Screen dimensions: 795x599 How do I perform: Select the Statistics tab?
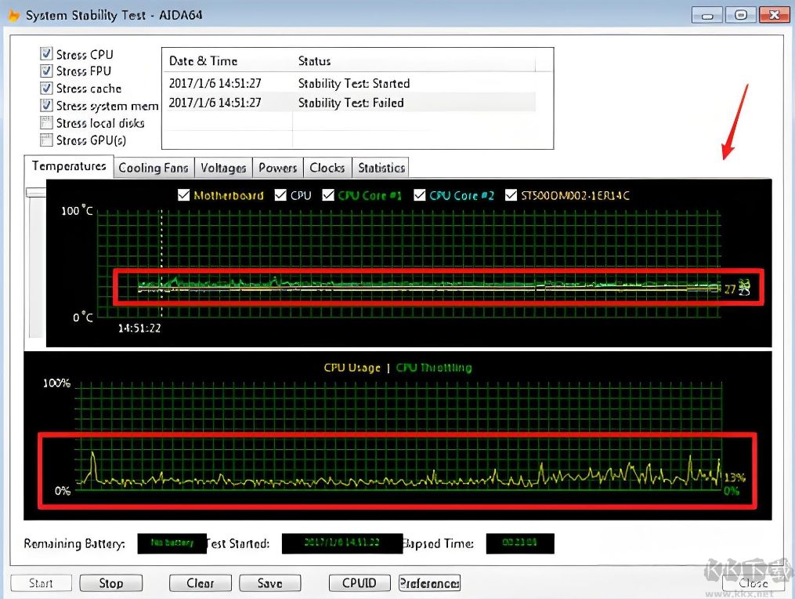pyautogui.click(x=381, y=168)
